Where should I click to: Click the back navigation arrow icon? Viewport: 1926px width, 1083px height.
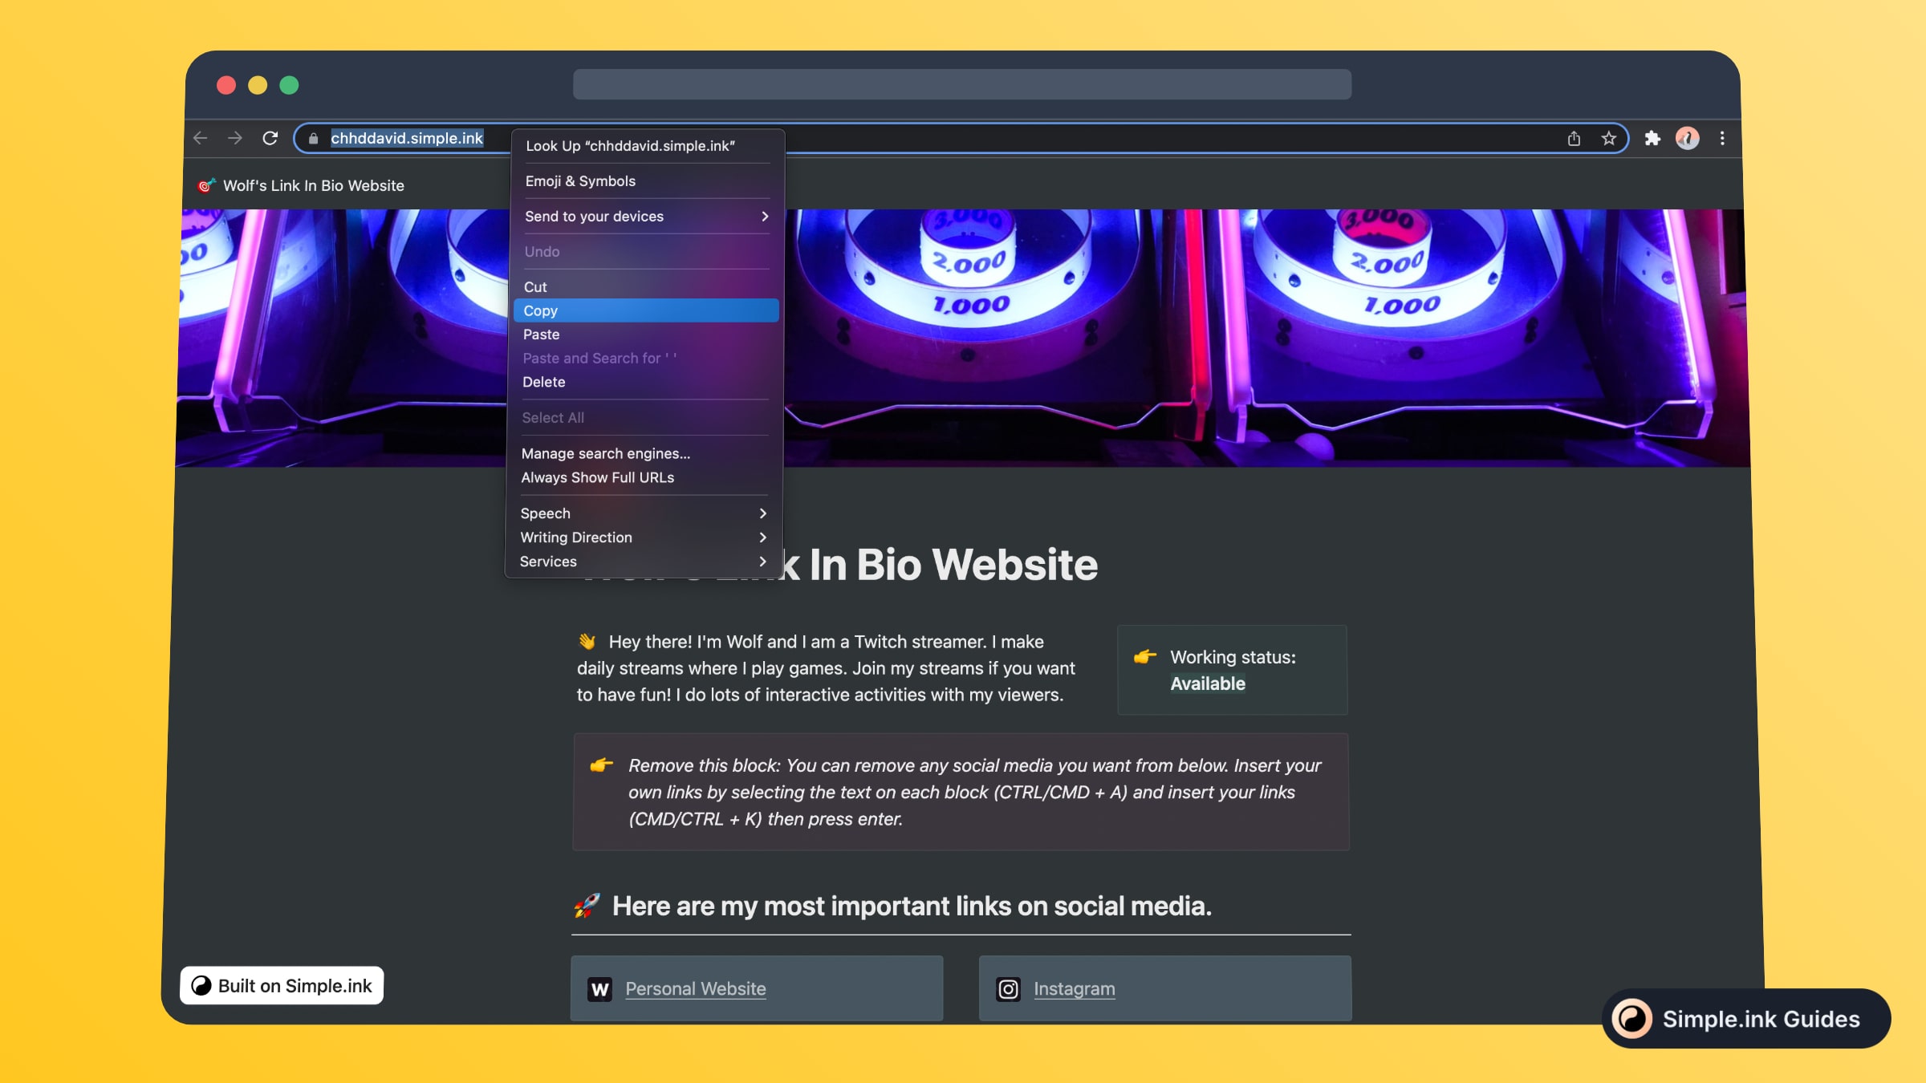coord(200,137)
